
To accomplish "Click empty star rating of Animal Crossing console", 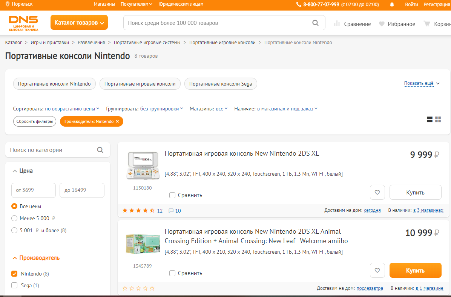I will click(139, 288).
